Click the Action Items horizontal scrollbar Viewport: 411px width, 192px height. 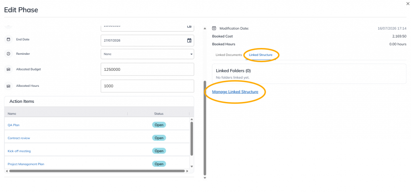(x=97, y=171)
